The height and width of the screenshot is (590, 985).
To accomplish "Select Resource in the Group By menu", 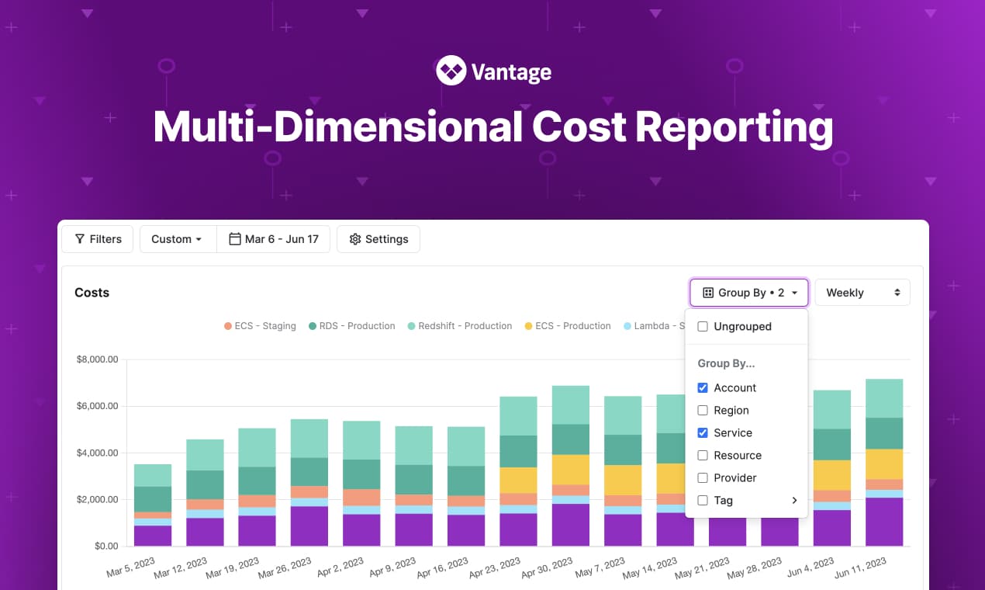I will [703, 456].
